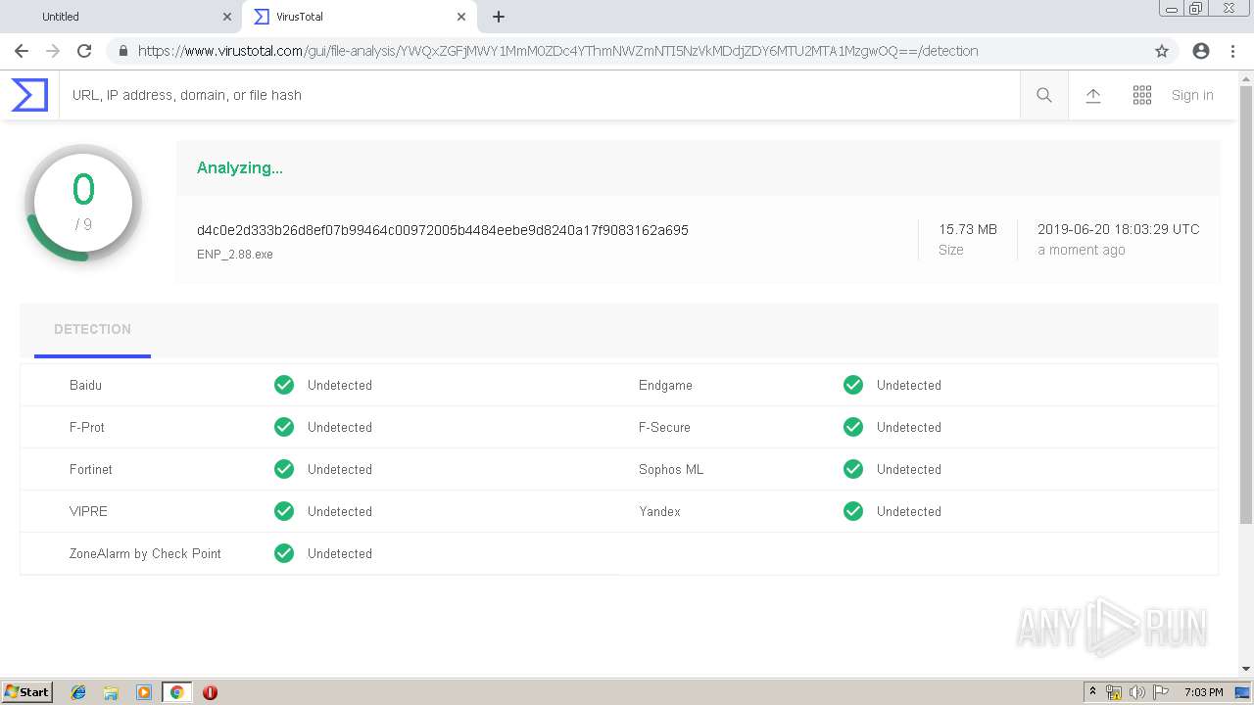Click the 15.73 MB size value

(x=968, y=229)
